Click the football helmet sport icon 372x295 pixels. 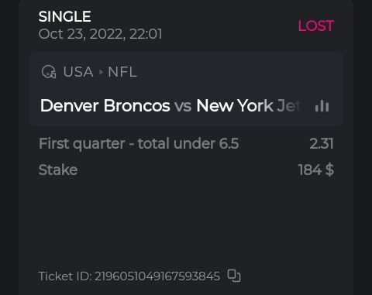(x=49, y=72)
